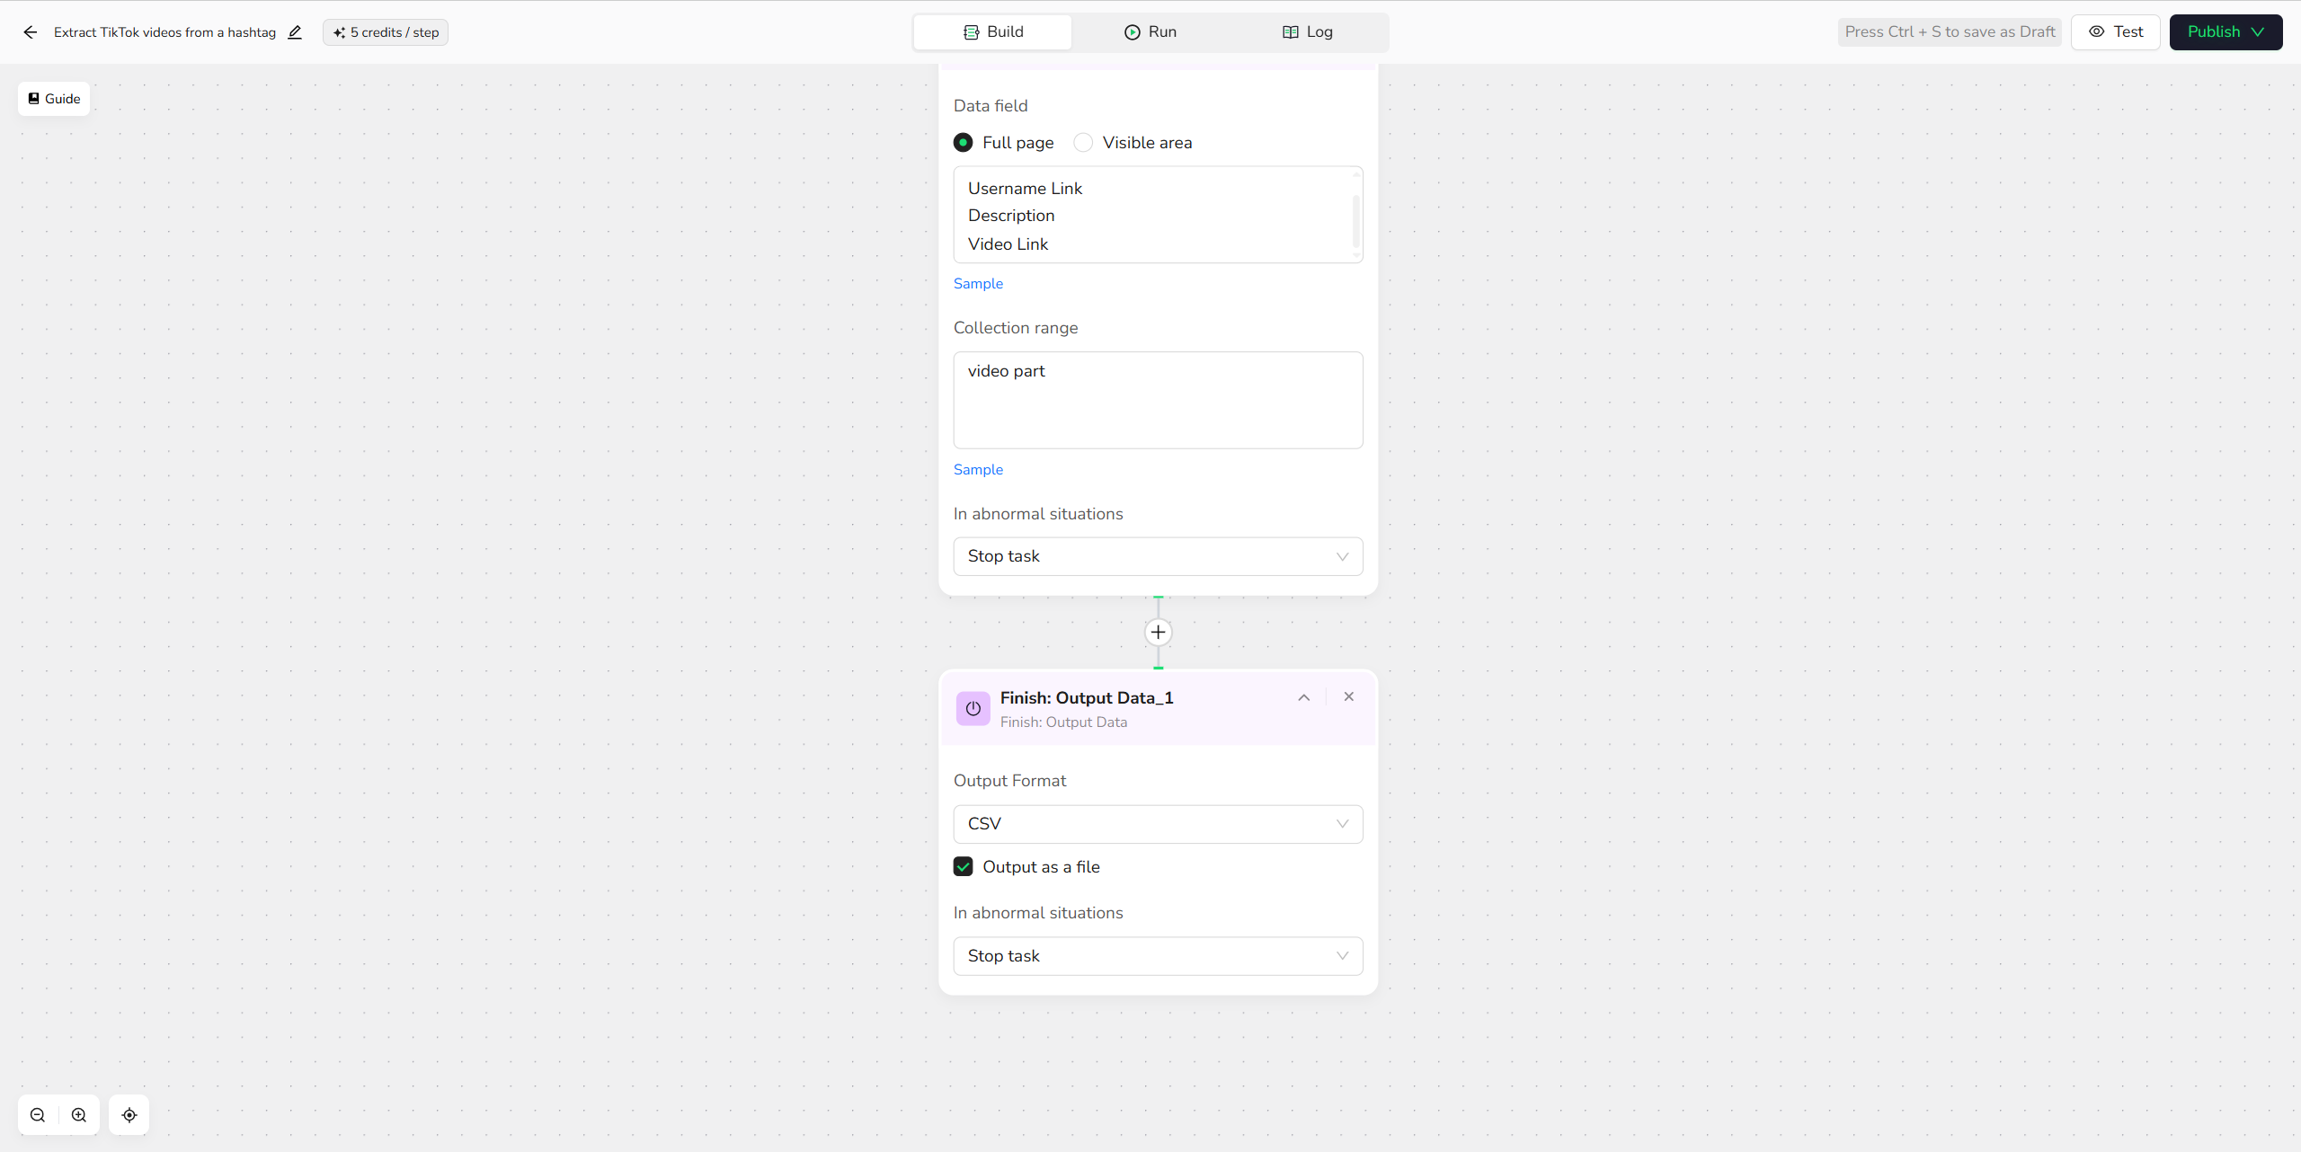Uncheck Output as a file checkbox
The image size is (2301, 1152).
(x=963, y=867)
